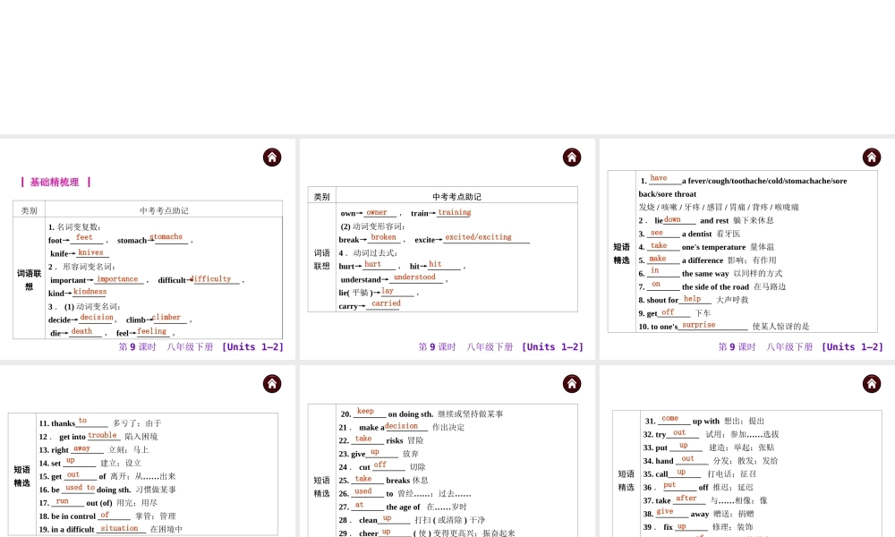Screen dimensions: 895x537
Task: Click the red answer 'keep' in phrase 20
Action: coord(365,411)
